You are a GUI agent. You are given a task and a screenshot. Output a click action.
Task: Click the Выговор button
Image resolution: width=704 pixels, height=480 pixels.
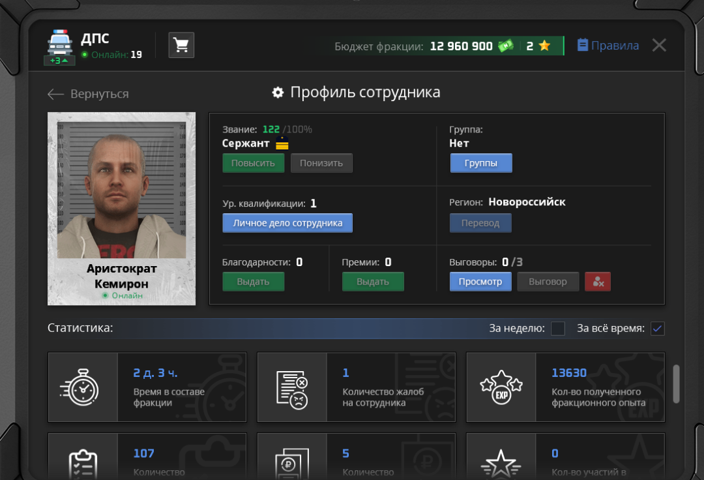pos(548,282)
